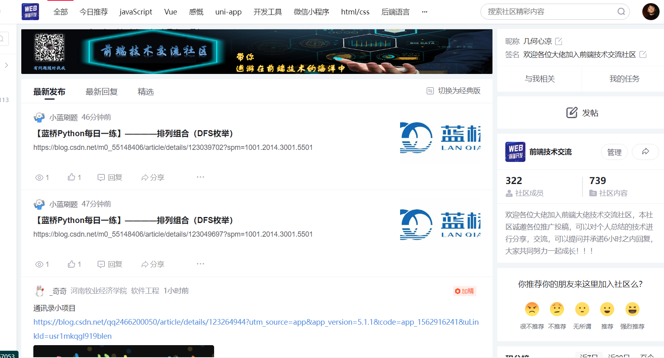Share the 47分钟前 post
This screenshot has width=664, height=358.
153,264
